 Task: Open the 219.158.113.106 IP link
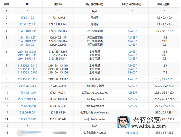pyautogui.click(x=27, y=72)
